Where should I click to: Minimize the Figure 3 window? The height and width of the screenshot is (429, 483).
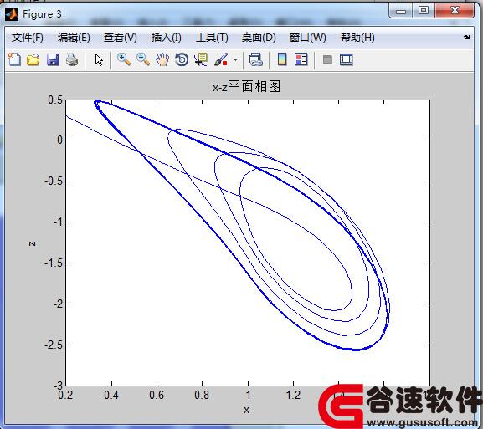[x=401, y=12]
